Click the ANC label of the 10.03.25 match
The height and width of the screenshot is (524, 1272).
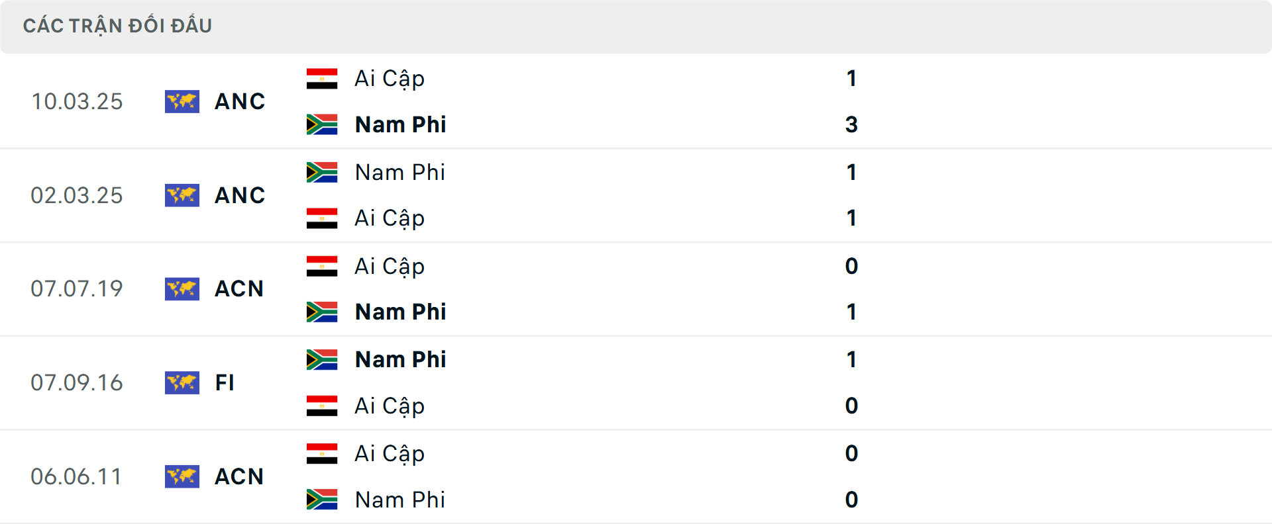(240, 101)
